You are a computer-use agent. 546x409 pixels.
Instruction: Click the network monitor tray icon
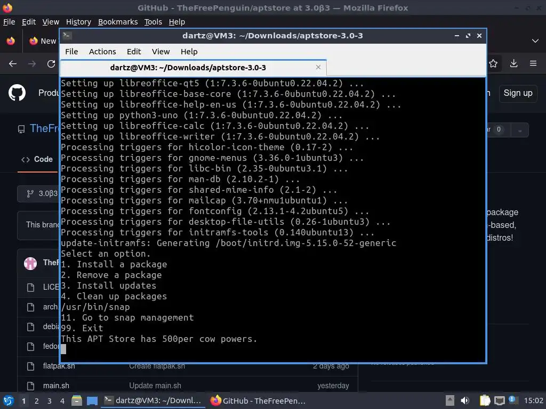[x=499, y=400]
